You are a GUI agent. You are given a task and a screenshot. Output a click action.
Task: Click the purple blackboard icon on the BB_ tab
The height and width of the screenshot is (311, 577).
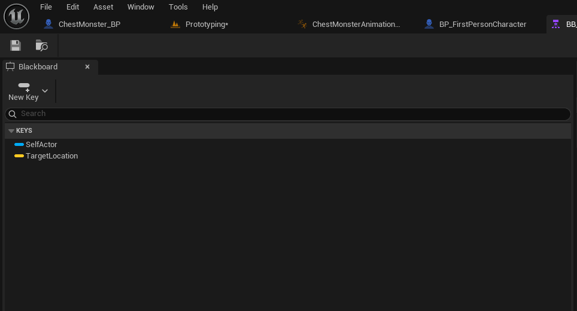[x=555, y=25]
